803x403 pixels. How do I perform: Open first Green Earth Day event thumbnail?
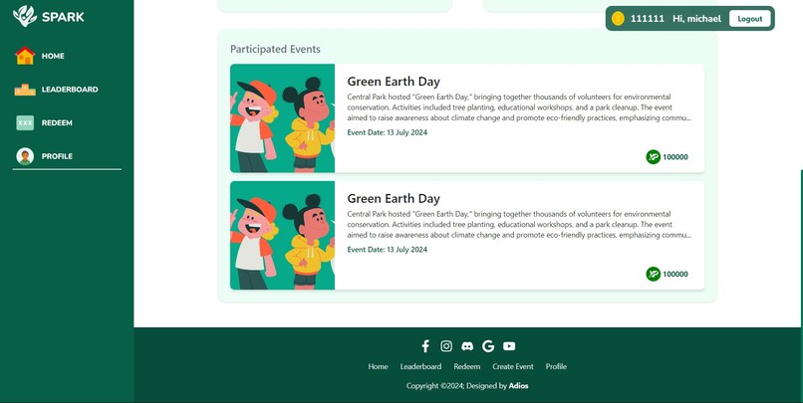[x=282, y=118]
